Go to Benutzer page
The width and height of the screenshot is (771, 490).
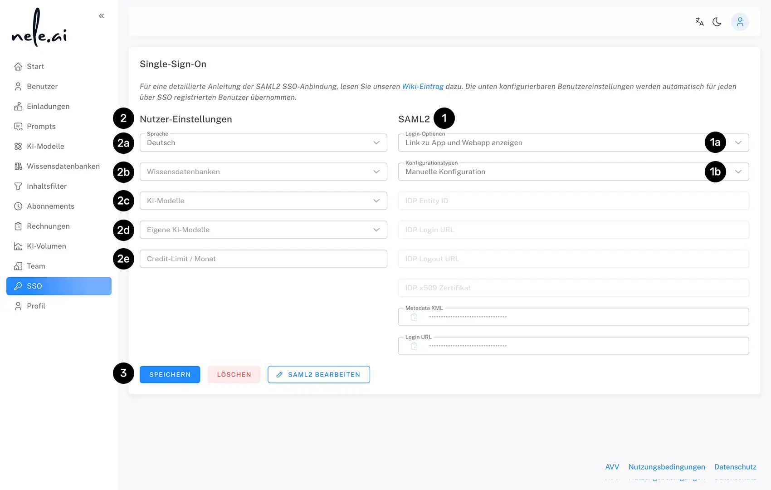tap(59, 87)
